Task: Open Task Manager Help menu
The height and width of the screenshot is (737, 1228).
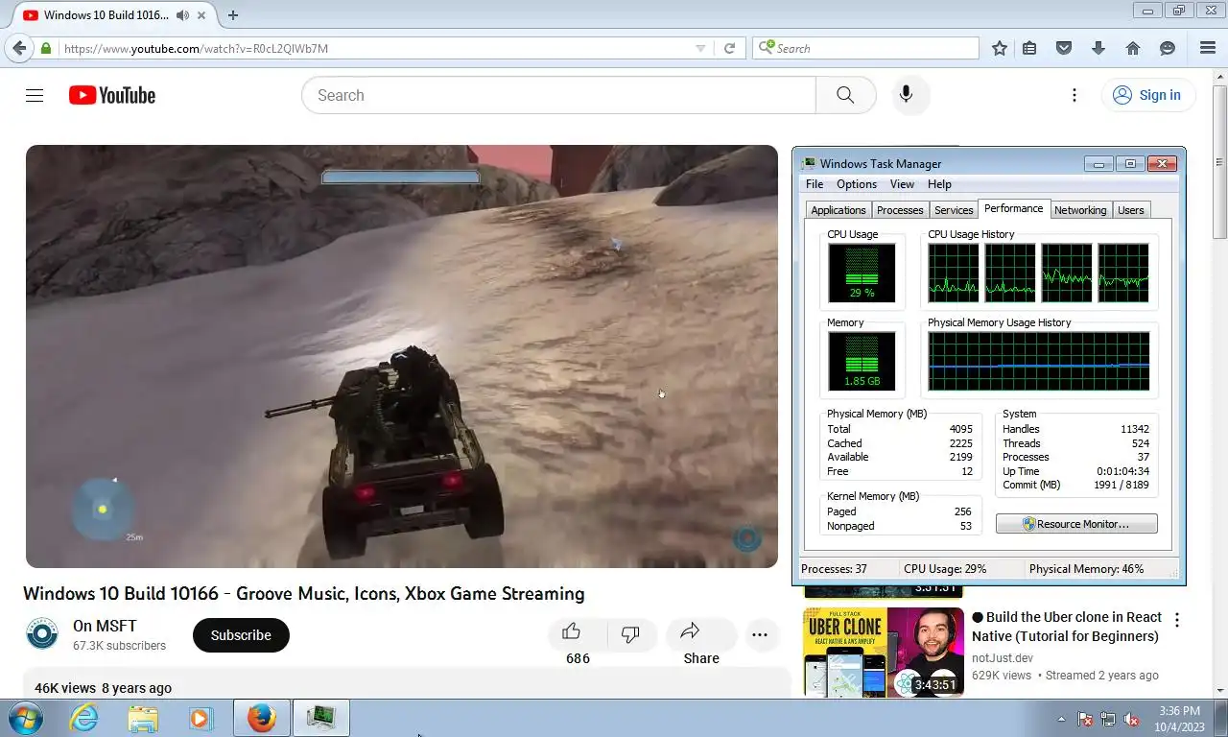Action: [x=939, y=184]
